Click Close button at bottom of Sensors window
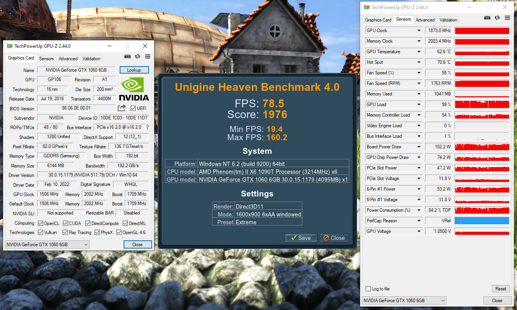 click(497, 301)
